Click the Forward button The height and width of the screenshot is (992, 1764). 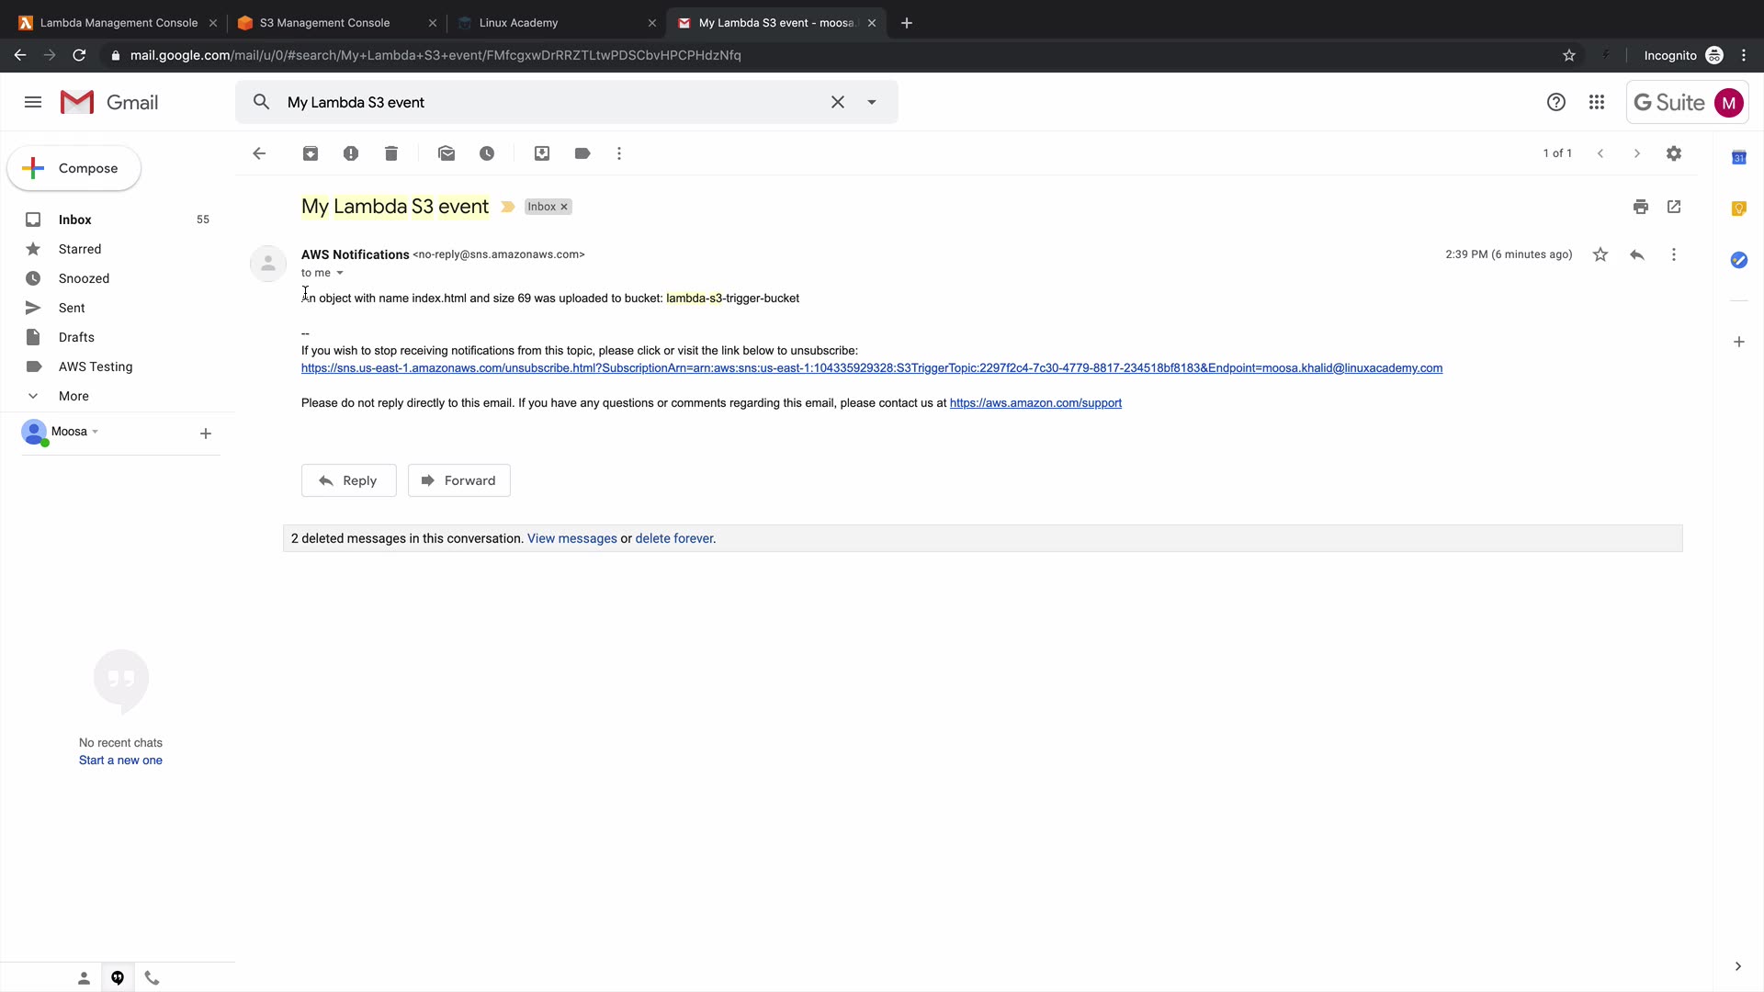tap(458, 480)
